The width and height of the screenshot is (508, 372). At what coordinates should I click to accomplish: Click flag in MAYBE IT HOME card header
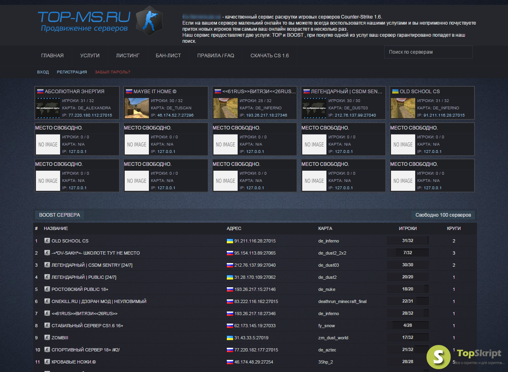tap(129, 92)
